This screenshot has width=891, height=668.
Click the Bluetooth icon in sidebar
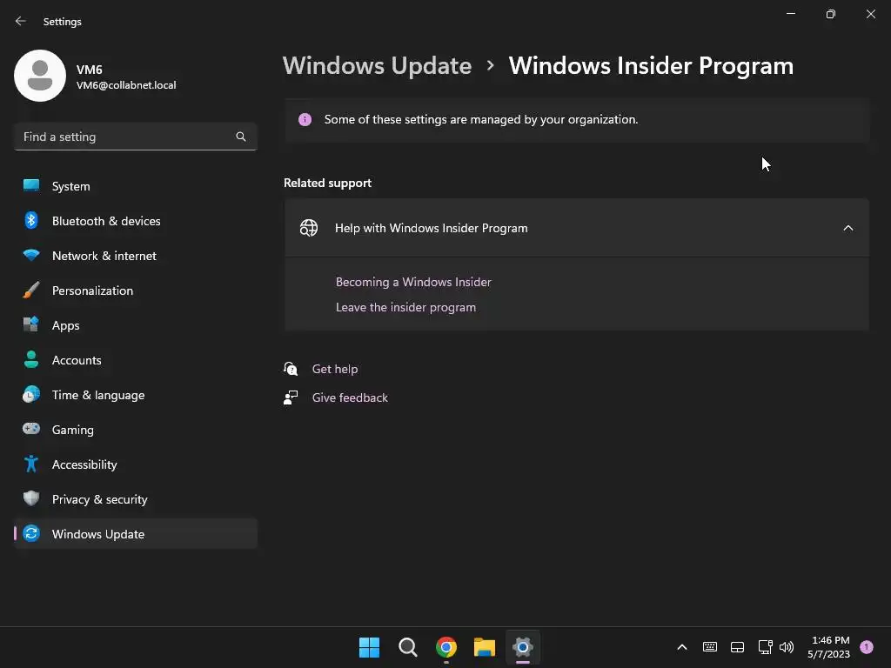pos(31,220)
